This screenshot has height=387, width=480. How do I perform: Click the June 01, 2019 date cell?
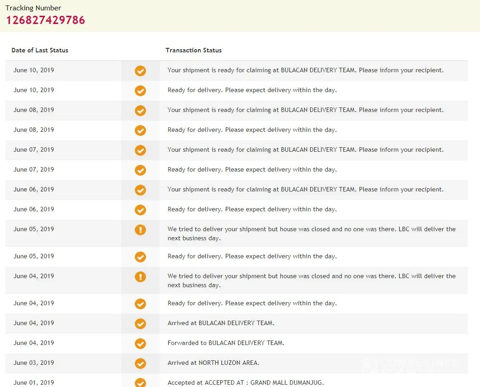click(x=33, y=382)
